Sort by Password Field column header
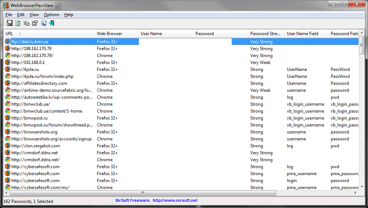Image resolution: width=368 pixels, height=208 pixels. click(344, 34)
